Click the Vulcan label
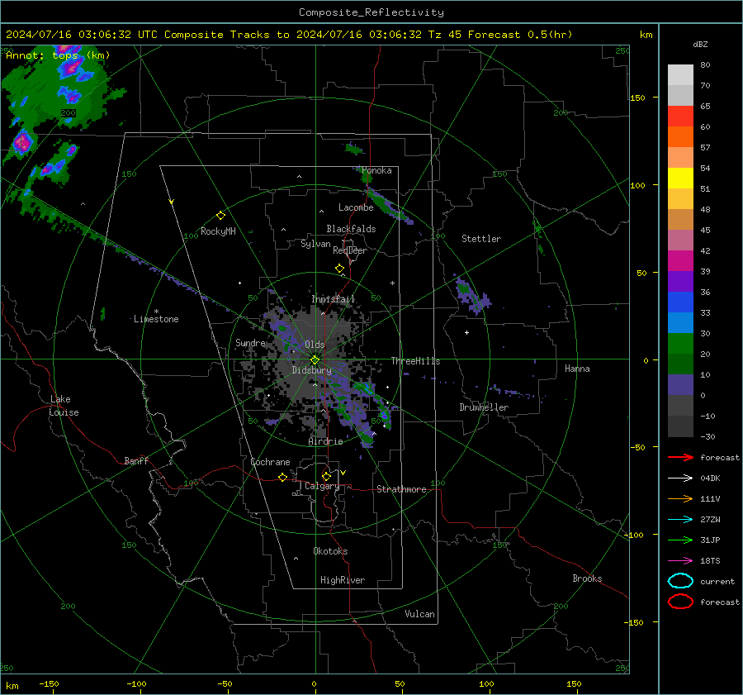This screenshot has width=743, height=695. 419,614
